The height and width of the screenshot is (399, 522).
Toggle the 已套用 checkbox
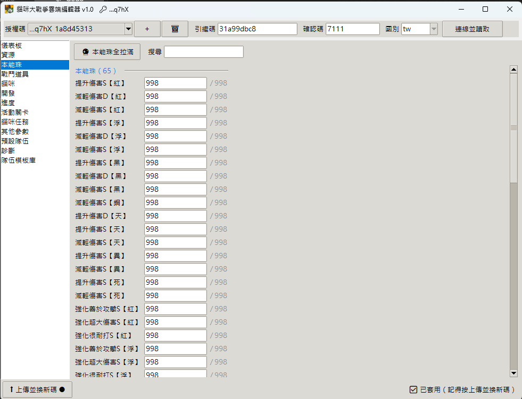point(413,389)
